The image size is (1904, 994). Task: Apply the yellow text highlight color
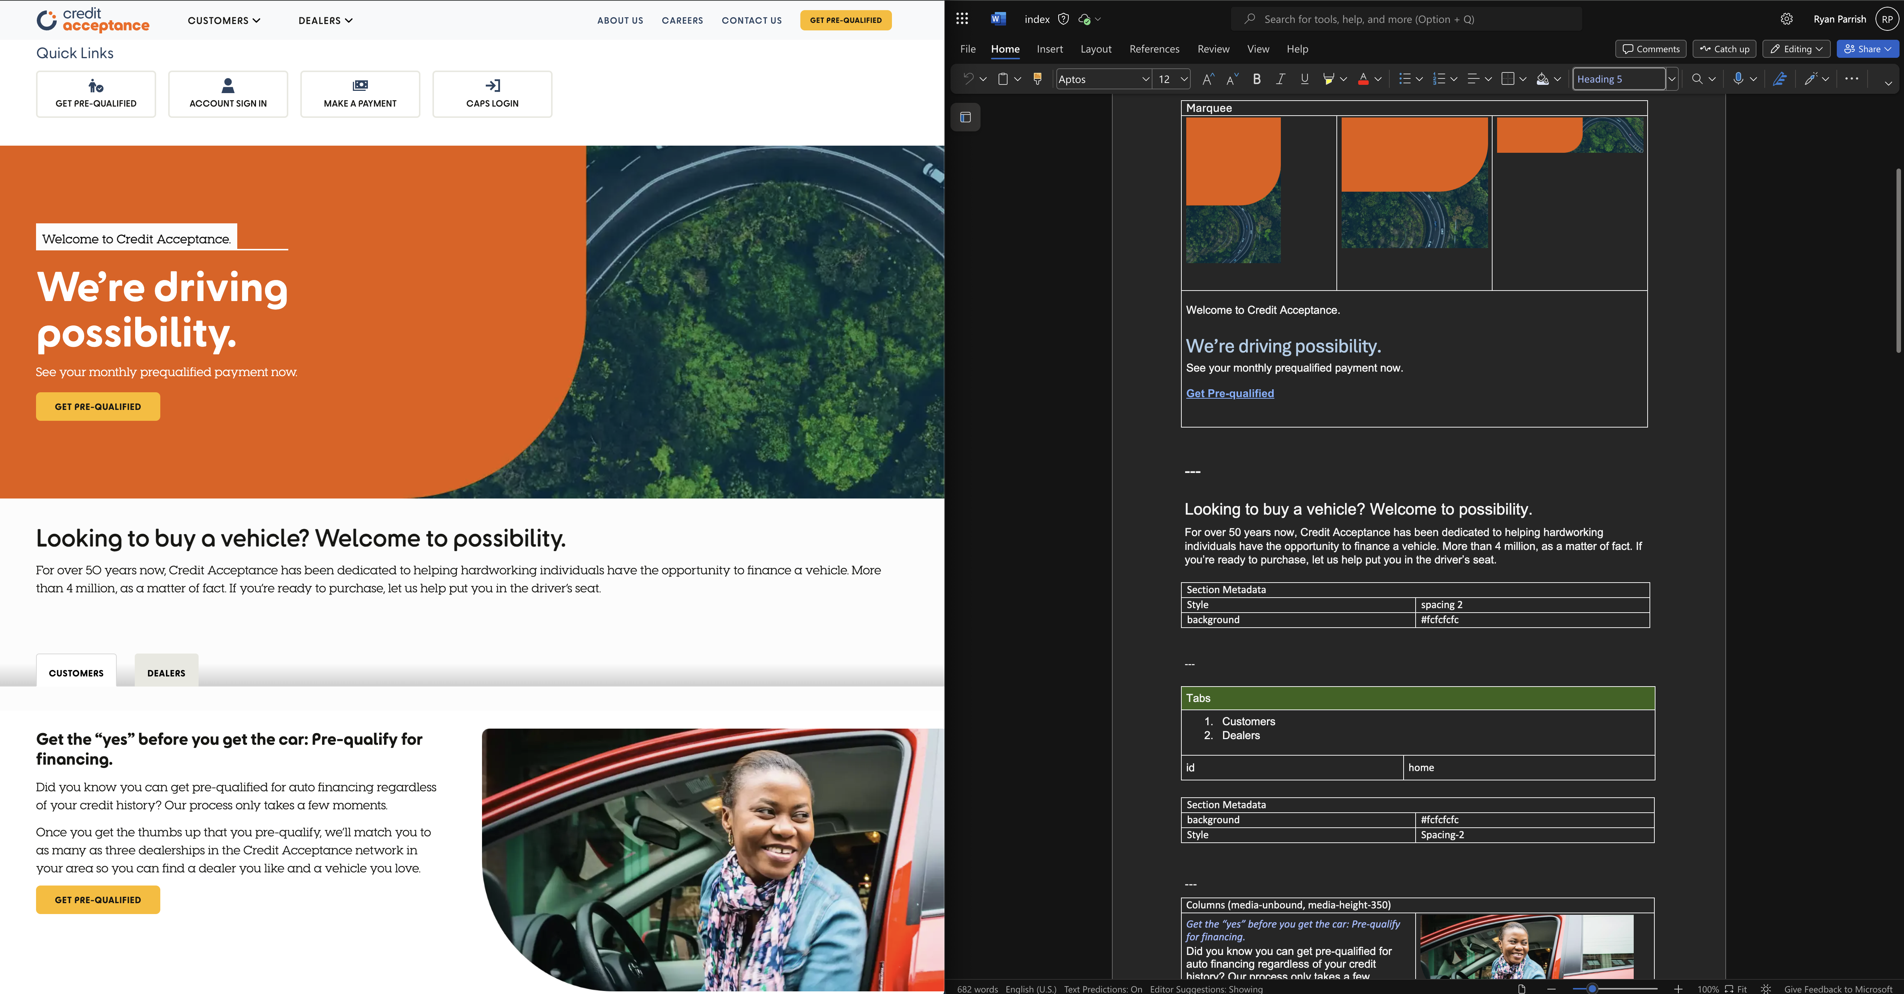(x=1328, y=79)
